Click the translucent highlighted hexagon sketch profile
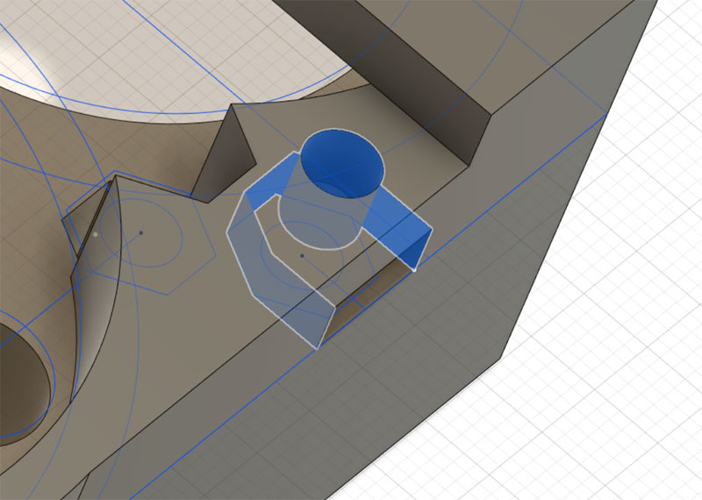This screenshot has height=500, width=702. pos(263,281)
